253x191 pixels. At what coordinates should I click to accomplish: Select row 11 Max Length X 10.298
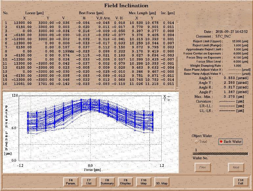[136, 63]
